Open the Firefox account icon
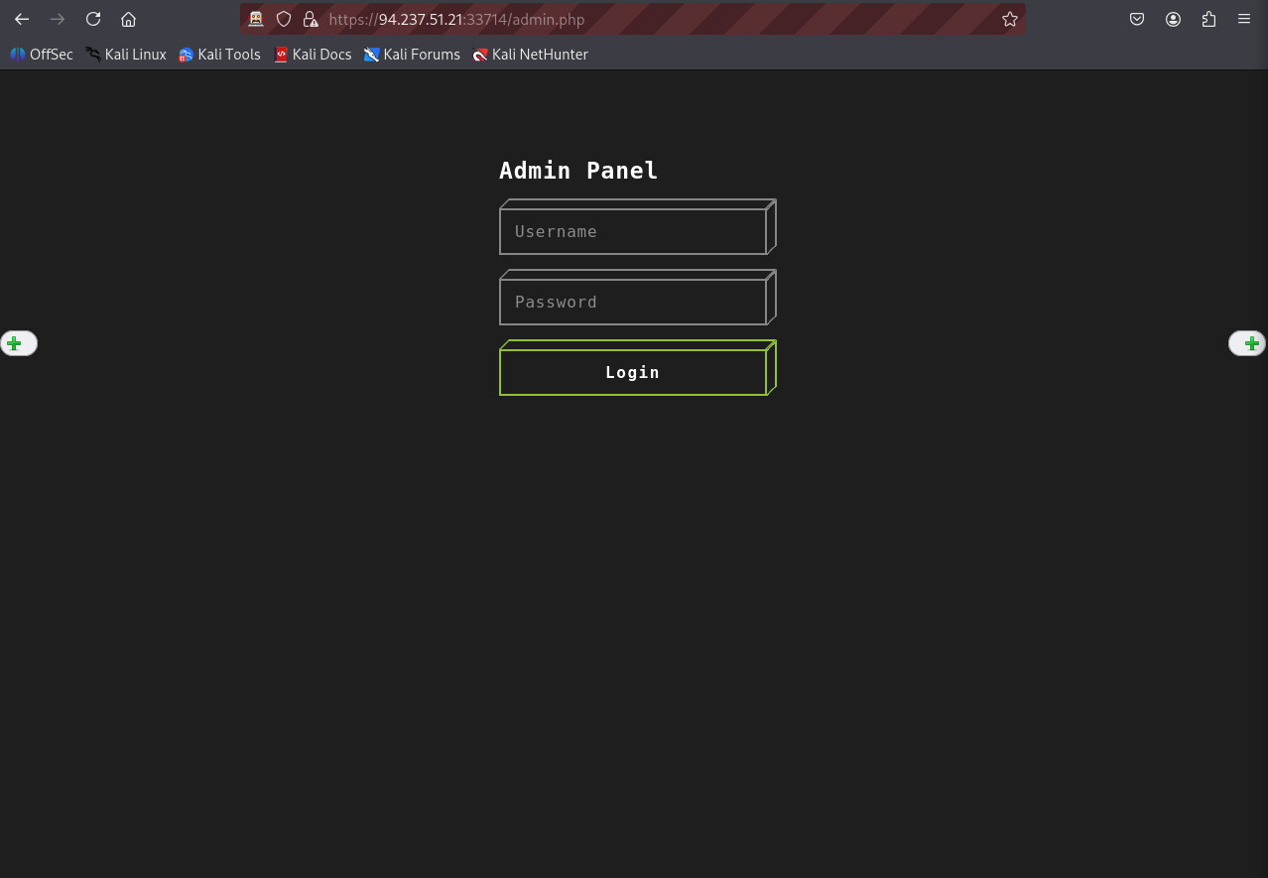 (1173, 19)
